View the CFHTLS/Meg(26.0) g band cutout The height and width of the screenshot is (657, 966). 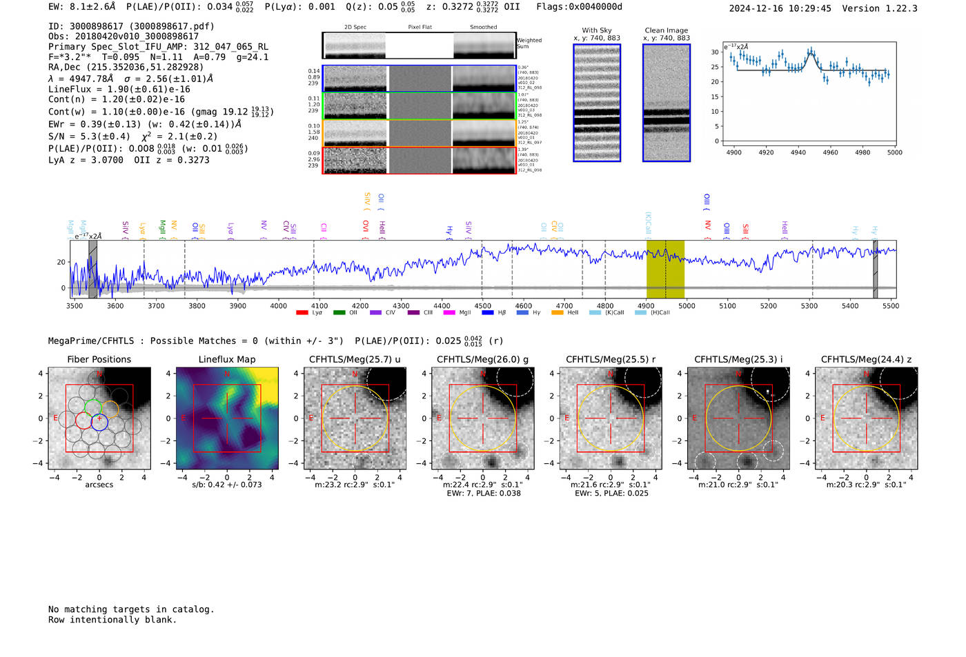click(483, 418)
